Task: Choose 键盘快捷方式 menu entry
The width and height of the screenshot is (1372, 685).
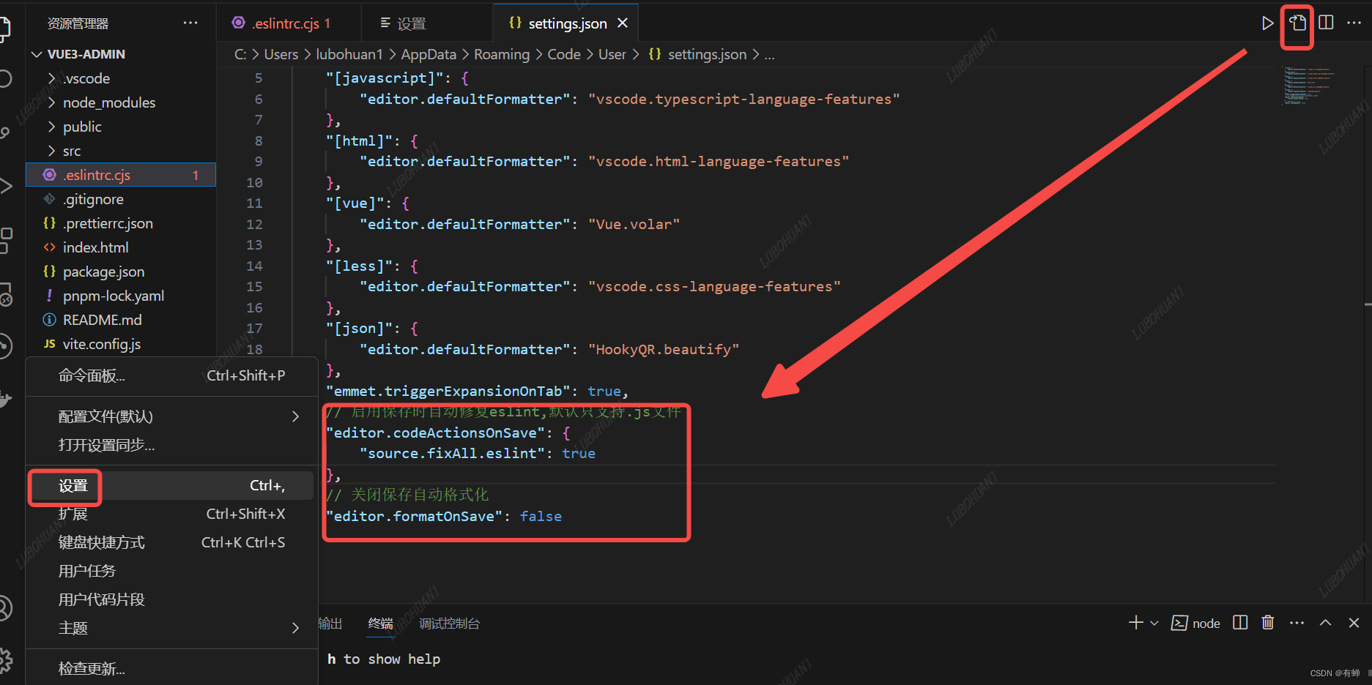Action: coord(172,542)
